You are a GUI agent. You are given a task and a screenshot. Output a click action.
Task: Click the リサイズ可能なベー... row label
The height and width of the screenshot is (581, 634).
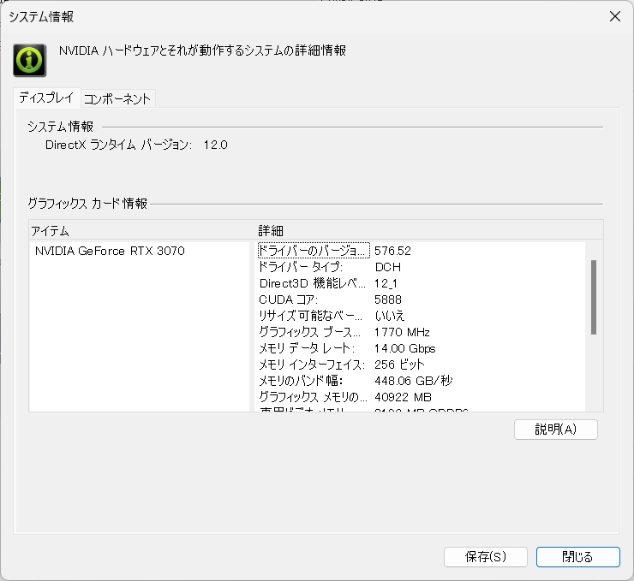[x=310, y=316]
